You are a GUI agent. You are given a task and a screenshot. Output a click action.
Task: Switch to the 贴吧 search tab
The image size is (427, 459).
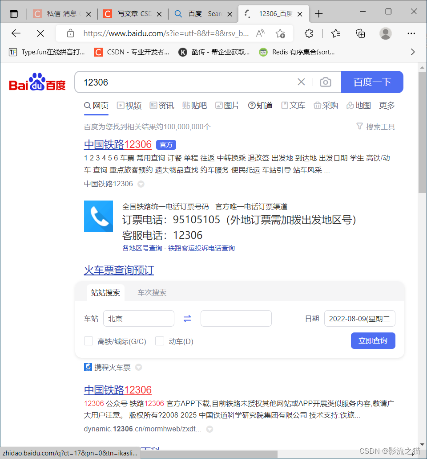[x=195, y=105]
